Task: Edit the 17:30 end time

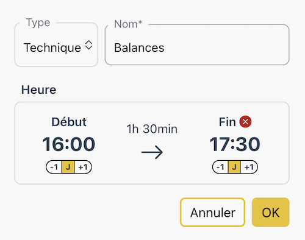Action: coord(235,144)
